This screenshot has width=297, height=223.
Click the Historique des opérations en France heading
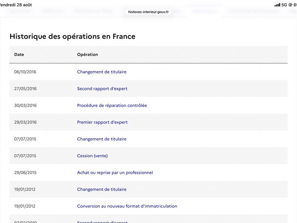tap(72, 36)
